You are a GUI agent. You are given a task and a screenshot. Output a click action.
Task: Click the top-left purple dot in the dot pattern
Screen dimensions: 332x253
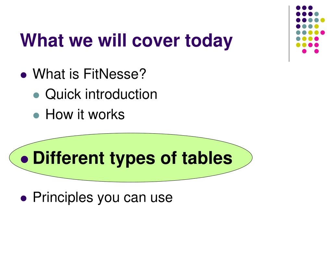click(x=298, y=8)
